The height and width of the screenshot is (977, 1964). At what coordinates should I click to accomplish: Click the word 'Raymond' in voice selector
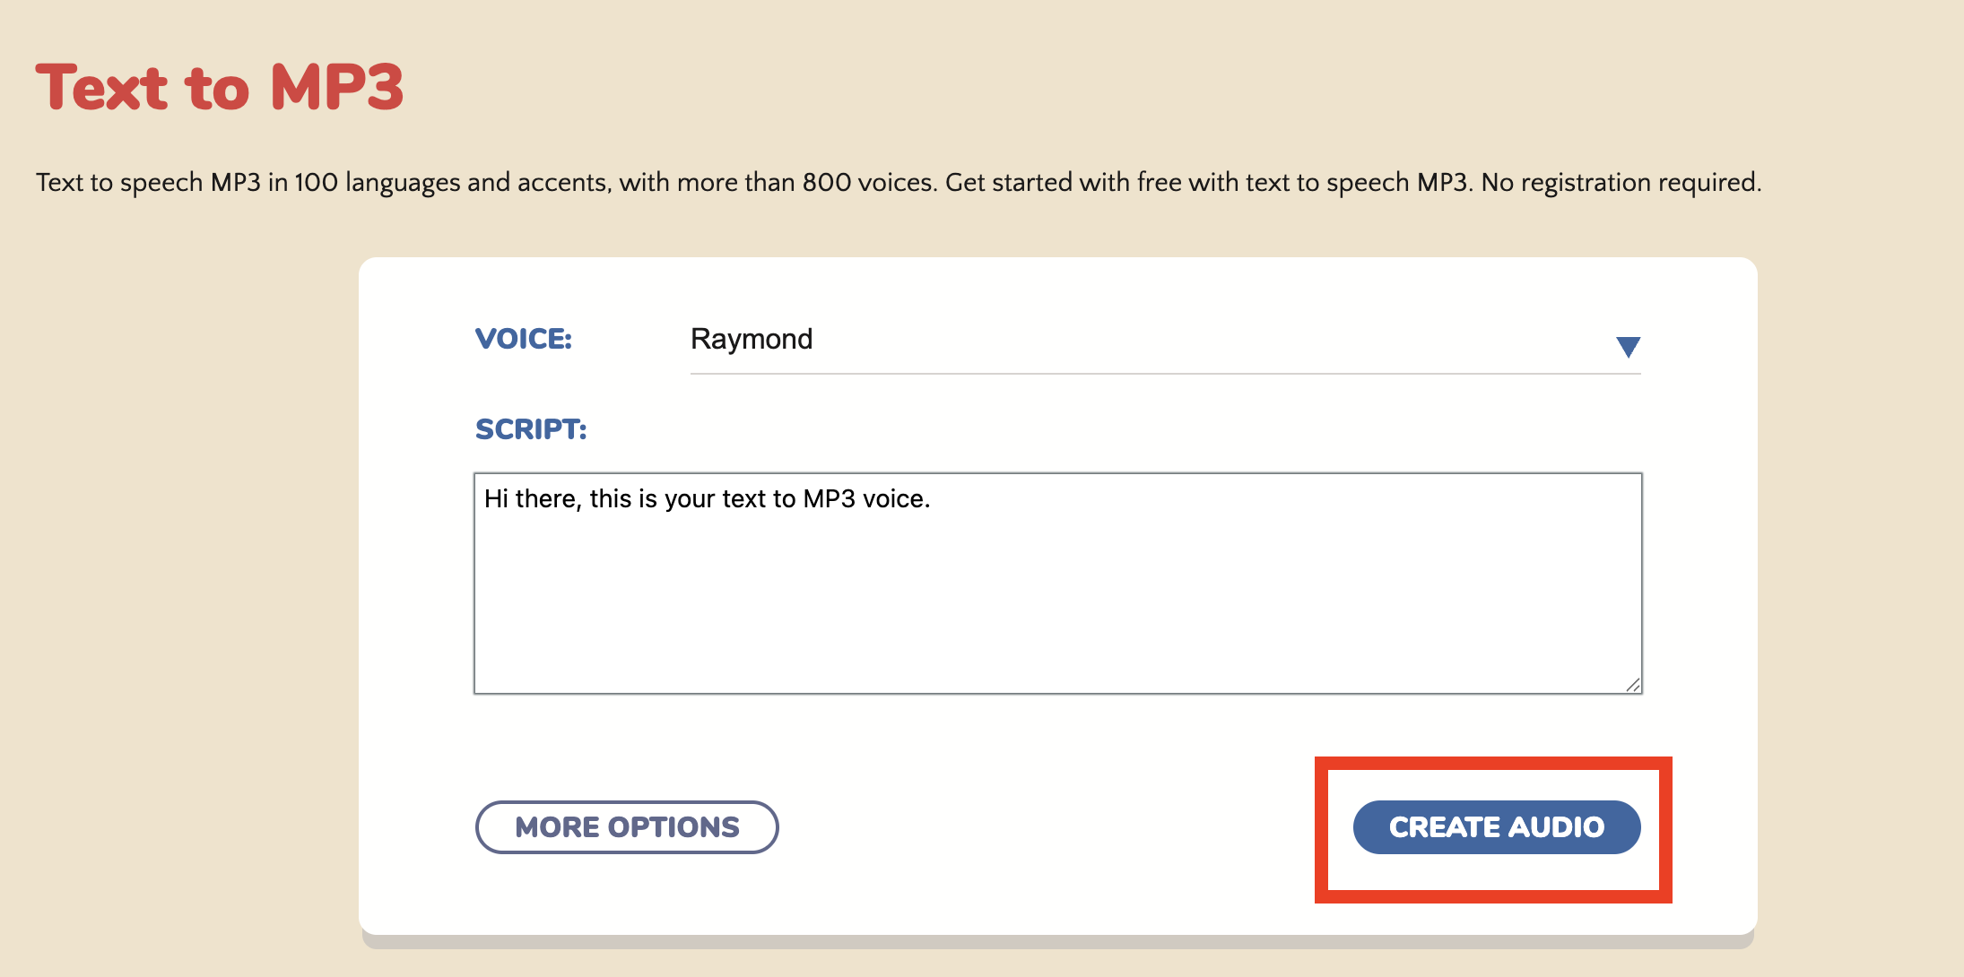[x=752, y=339]
